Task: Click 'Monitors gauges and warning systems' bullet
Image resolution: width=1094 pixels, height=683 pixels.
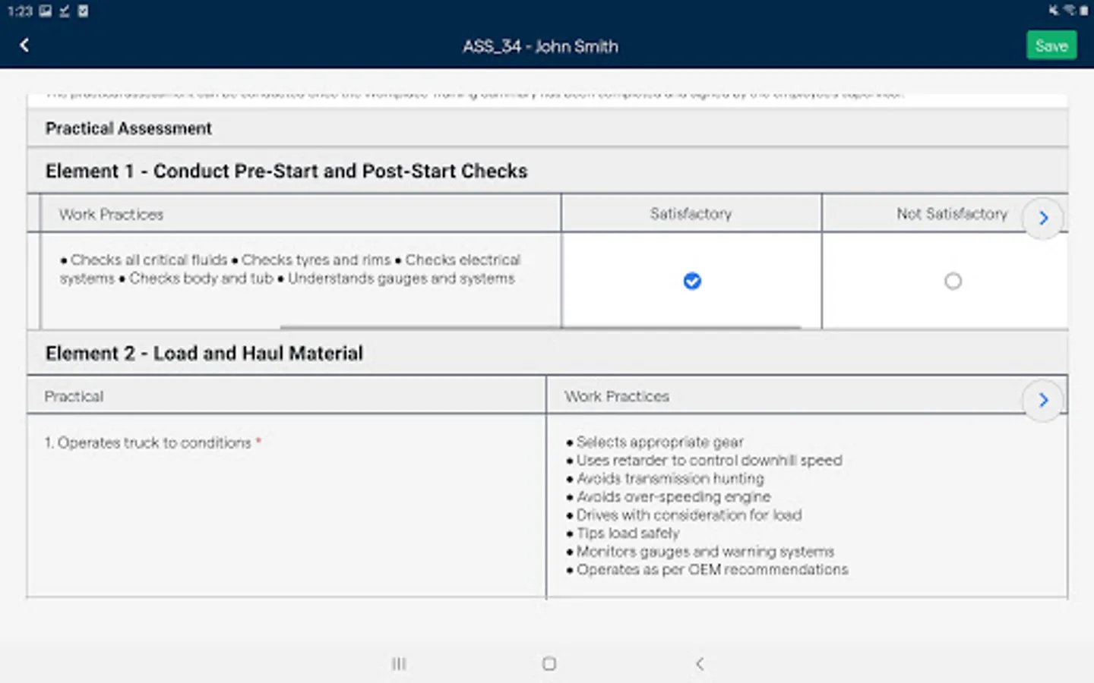Action: (700, 551)
